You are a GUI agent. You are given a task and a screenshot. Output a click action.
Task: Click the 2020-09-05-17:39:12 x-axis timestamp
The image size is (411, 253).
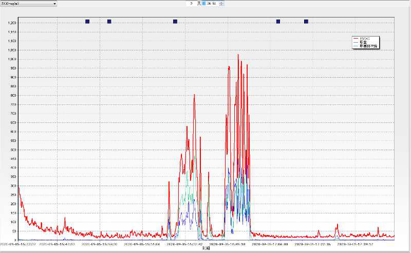[355, 244]
